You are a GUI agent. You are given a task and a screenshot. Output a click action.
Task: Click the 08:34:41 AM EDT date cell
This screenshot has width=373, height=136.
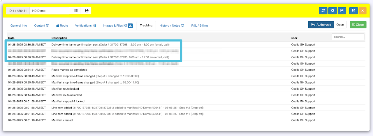pyautogui.click(x=27, y=70)
